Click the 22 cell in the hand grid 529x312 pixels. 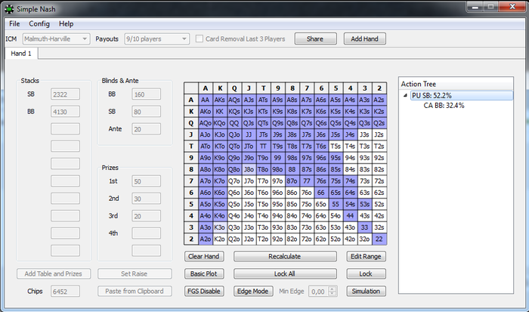pyautogui.click(x=379, y=239)
